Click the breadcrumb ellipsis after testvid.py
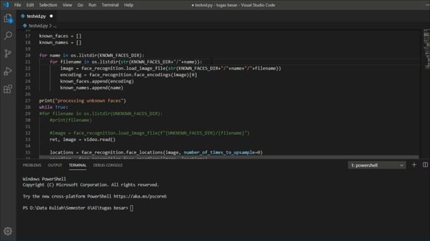This screenshot has height=241, width=430. [x=55, y=25]
